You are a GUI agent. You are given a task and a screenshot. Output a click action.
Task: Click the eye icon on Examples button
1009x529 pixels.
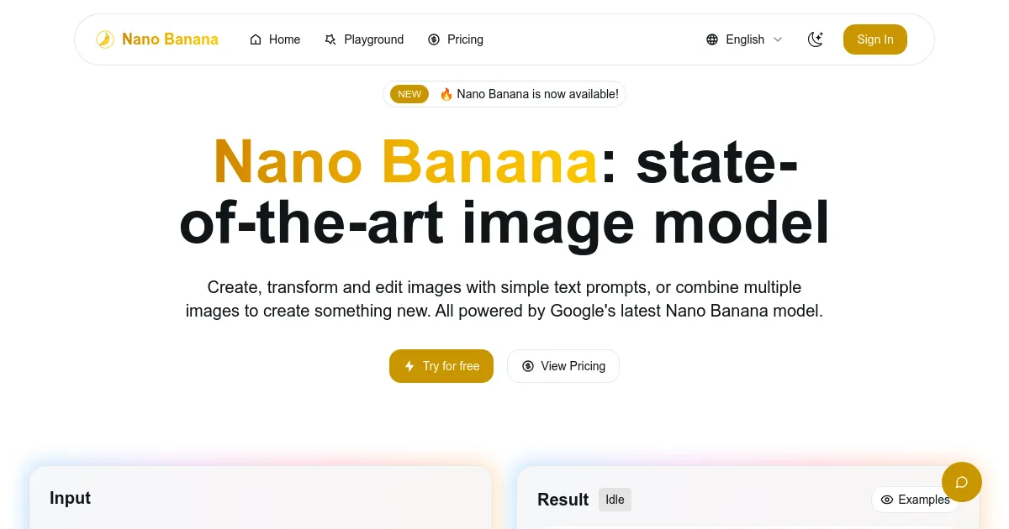(x=889, y=500)
